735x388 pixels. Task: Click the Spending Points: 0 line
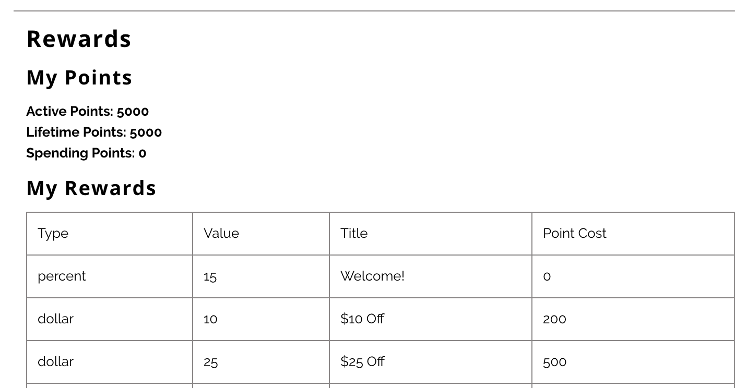86,153
